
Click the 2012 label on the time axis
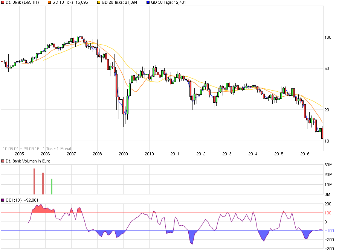pyautogui.click(x=201, y=154)
